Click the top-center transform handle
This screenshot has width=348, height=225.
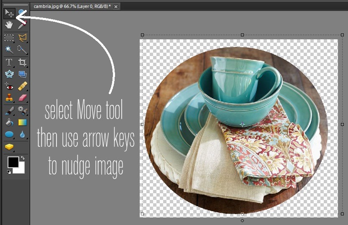coord(242,35)
